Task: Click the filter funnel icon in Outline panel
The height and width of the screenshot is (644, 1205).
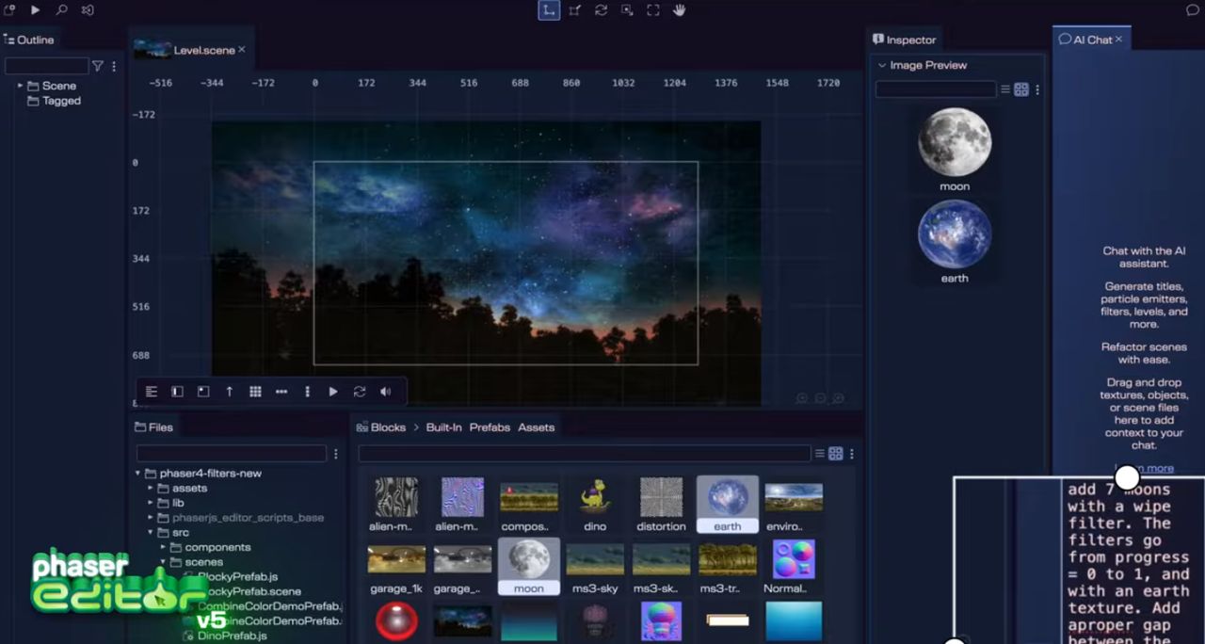Action: (x=97, y=67)
